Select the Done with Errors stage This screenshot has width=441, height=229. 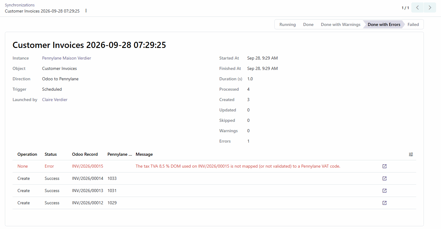pos(384,24)
